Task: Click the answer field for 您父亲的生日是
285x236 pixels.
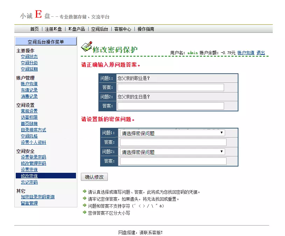Action: point(171,106)
